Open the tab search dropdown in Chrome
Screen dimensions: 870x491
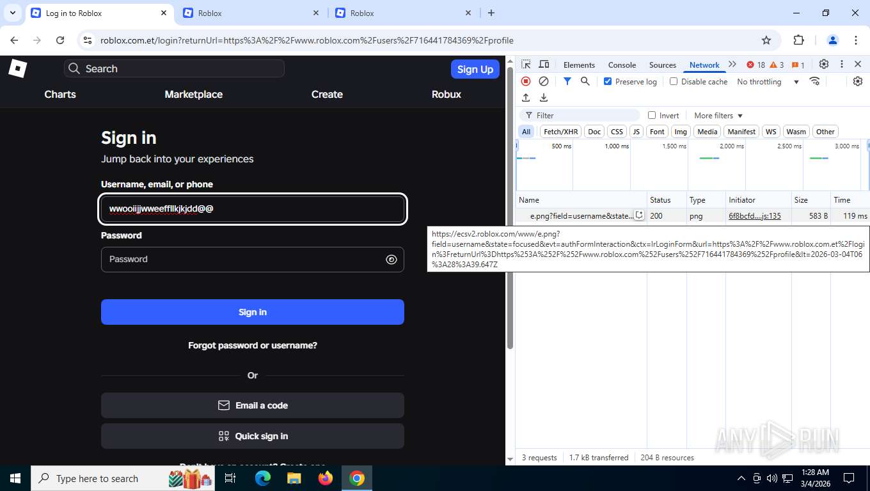click(x=12, y=13)
